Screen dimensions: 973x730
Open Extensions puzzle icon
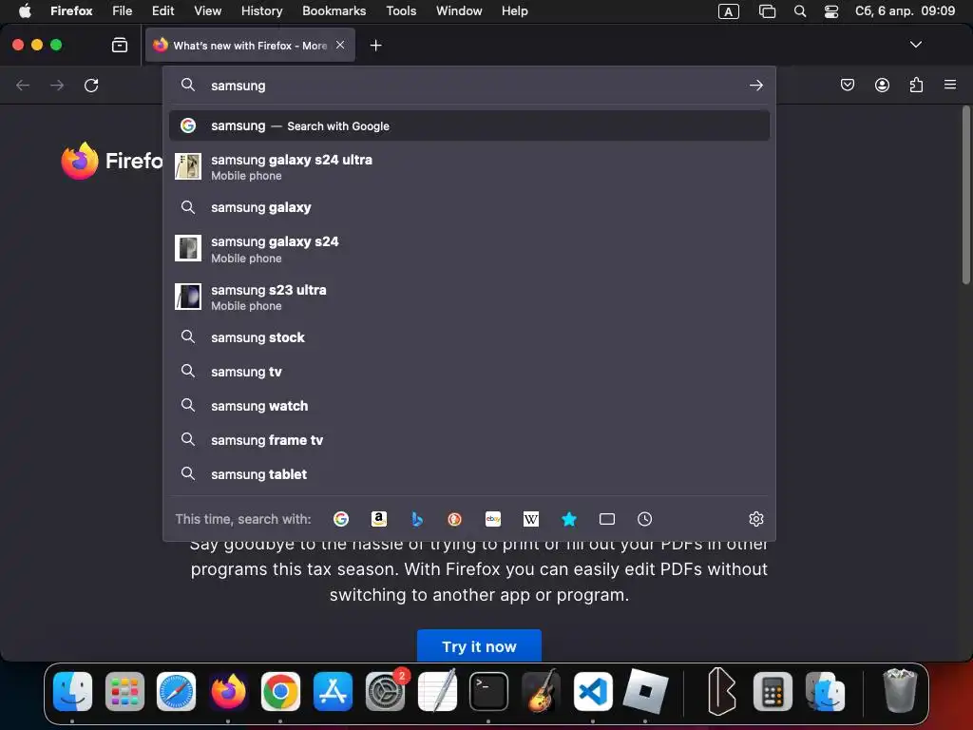[916, 85]
